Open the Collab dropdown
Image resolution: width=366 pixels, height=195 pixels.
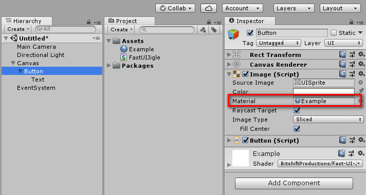click(x=175, y=8)
